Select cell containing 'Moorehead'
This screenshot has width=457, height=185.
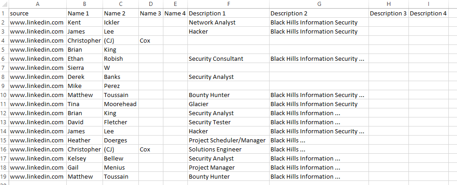(120, 104)
